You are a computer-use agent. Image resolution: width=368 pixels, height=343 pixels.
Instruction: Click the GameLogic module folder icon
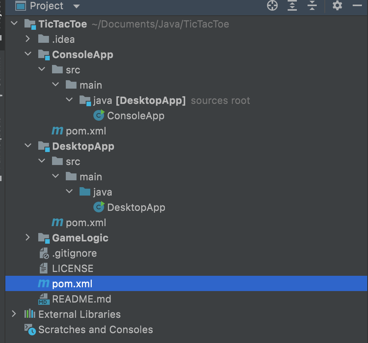[x=44, y=238]
